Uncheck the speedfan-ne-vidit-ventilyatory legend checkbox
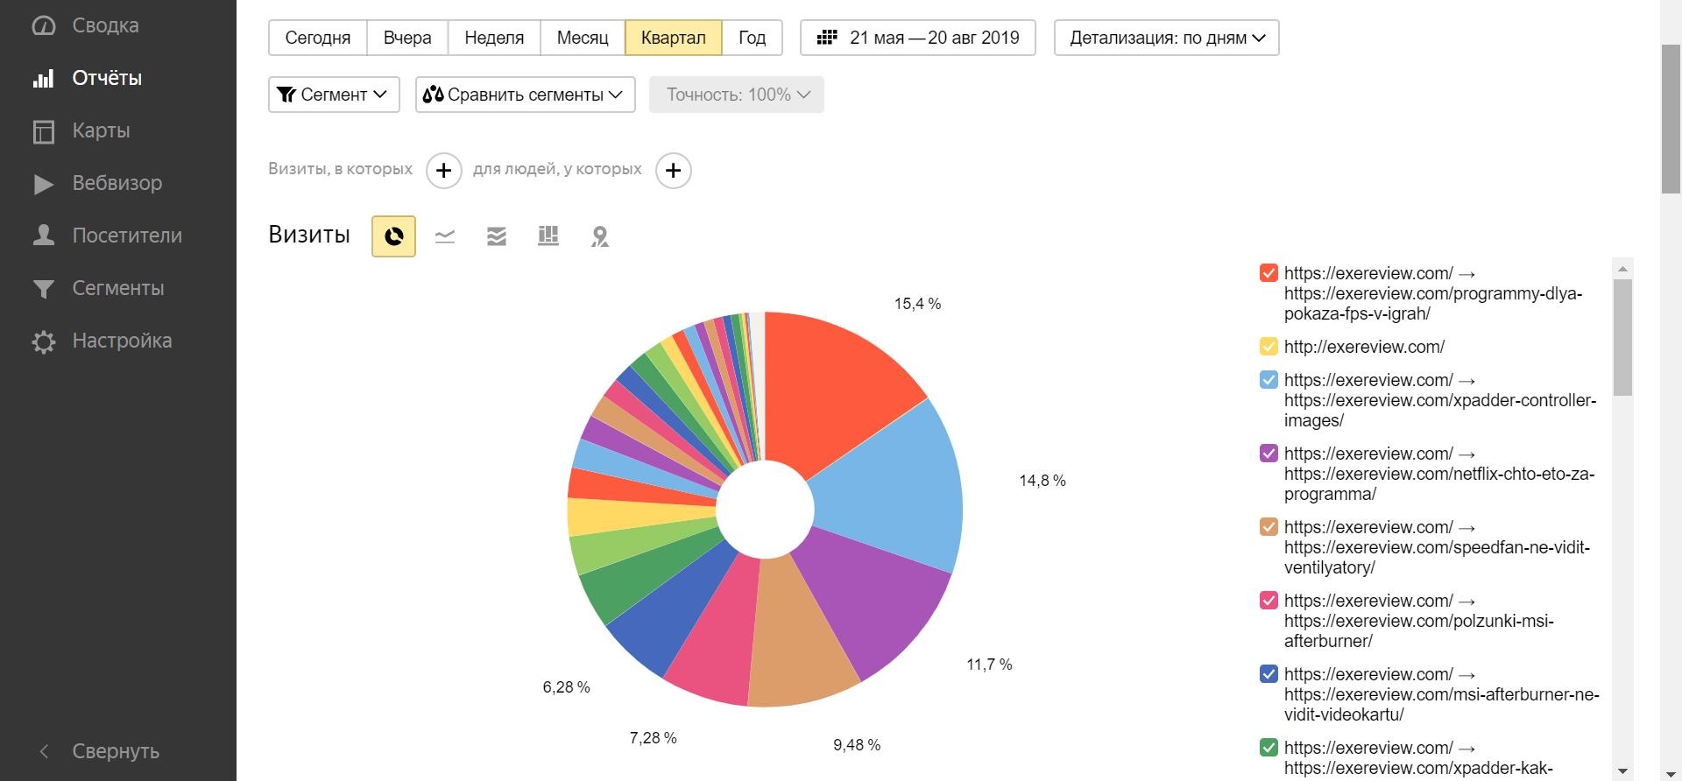 pos(1269,527)
